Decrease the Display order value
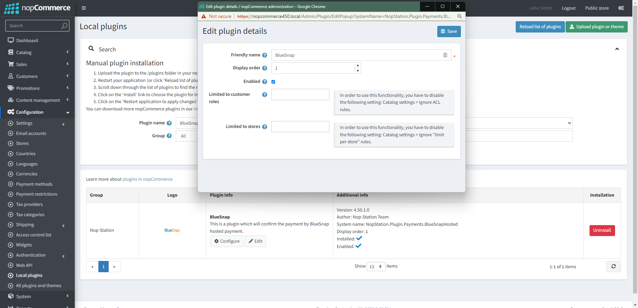Viewport: 638px width, 308px height. coord(358,71)
